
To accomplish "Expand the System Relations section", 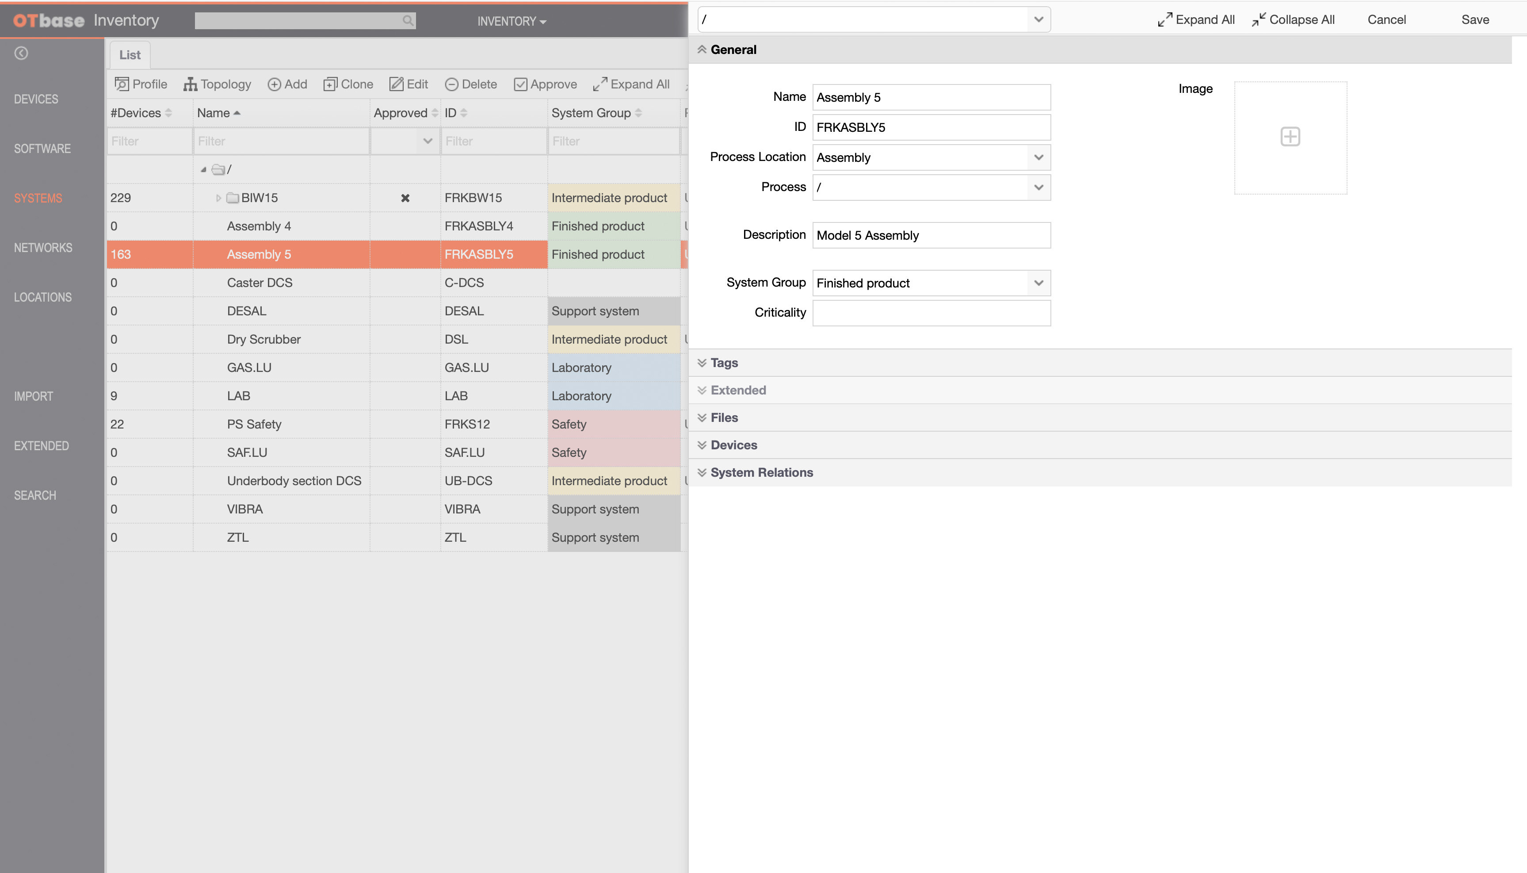I will 761,472.
